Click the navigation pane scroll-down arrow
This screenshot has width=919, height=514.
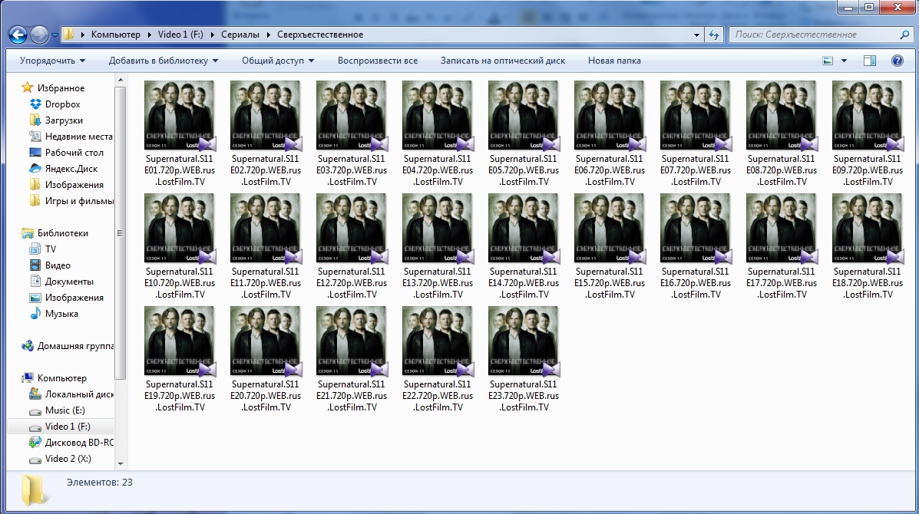click(120, 463)
